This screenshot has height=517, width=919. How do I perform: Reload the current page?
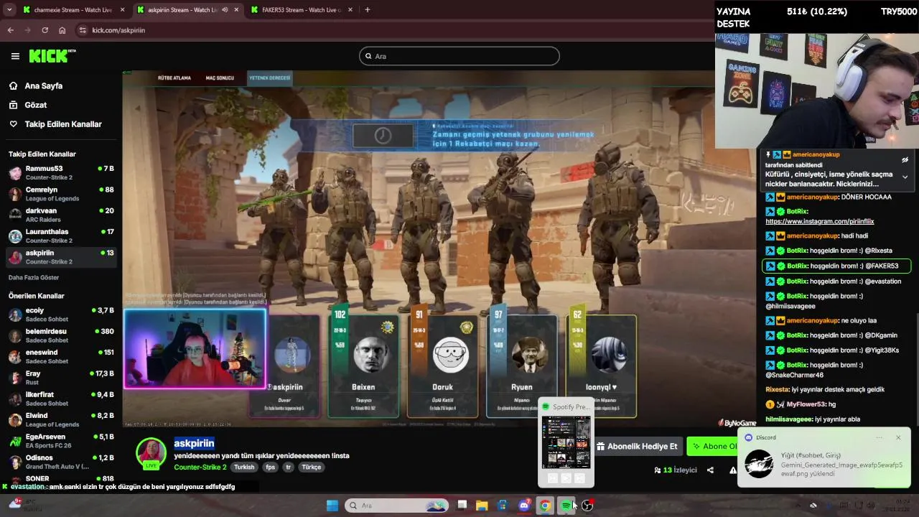(45, 30)
